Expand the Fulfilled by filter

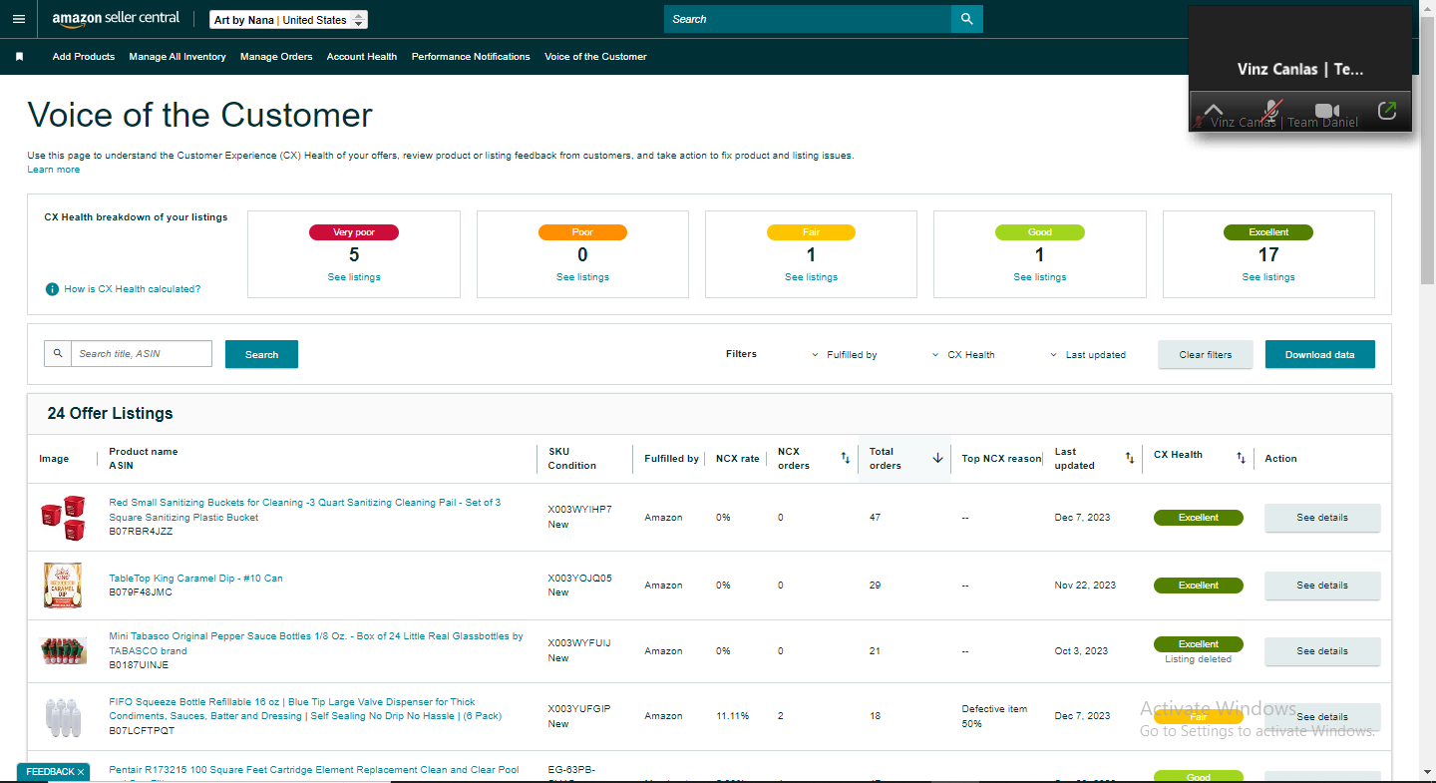845,355
